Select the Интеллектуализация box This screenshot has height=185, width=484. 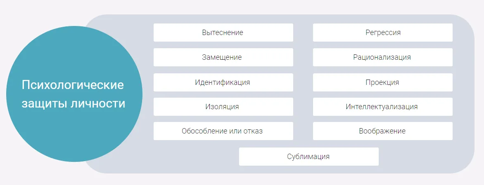click(382, 107)
